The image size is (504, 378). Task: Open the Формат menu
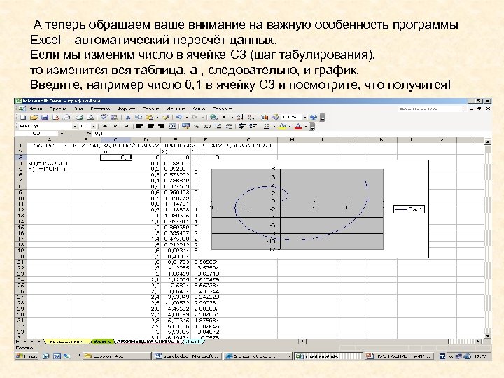[x=126, y=109]
